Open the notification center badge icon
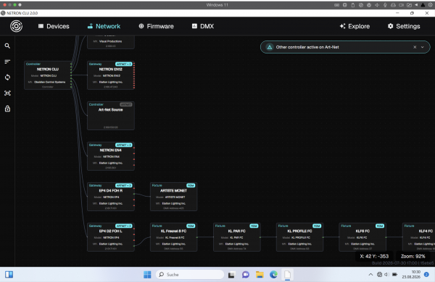 pyautogui.click(x=427, y=275)
